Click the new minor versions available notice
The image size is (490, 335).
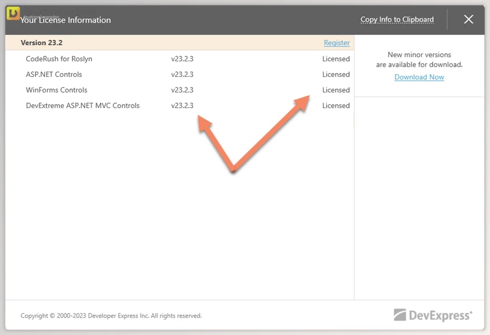click(x=419, y=60)
